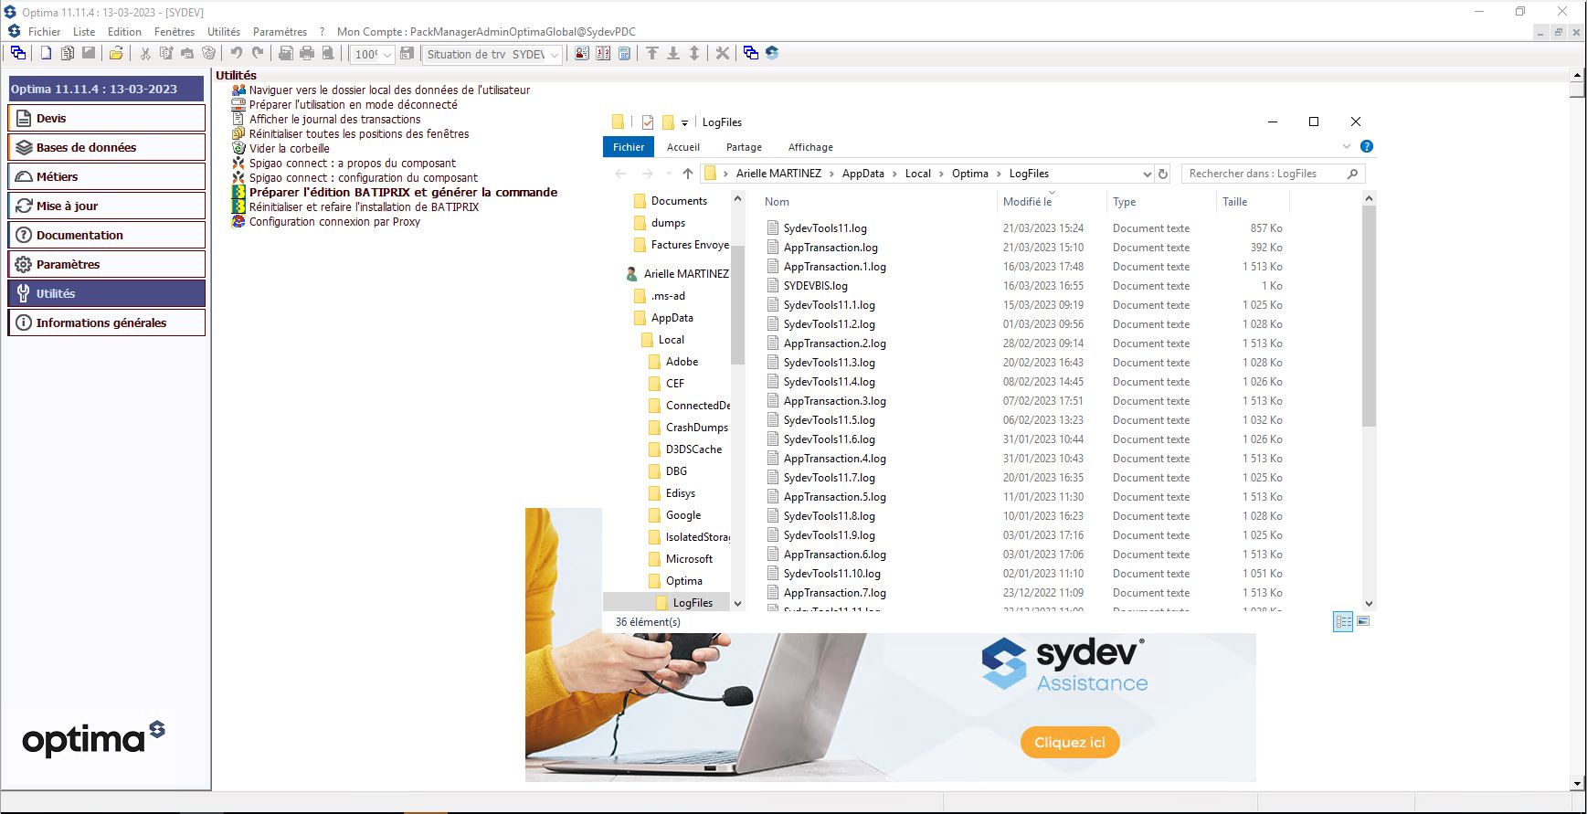The width and height of the screenshot is (1587, 814).
Task: Open the Edition menu in Optima
Action: [124, 31]
